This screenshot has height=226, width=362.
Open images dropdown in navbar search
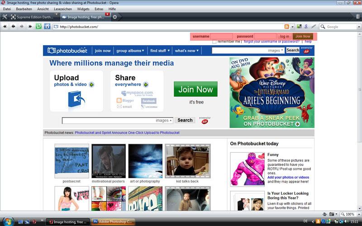click(276, 51)
